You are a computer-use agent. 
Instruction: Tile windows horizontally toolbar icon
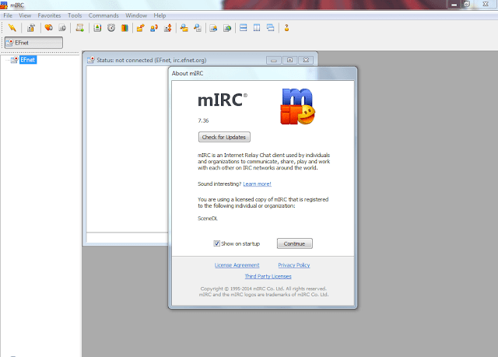(x=244, y=28)
